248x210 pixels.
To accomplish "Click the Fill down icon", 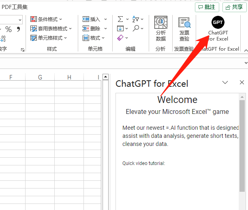I will pos(120,29).
